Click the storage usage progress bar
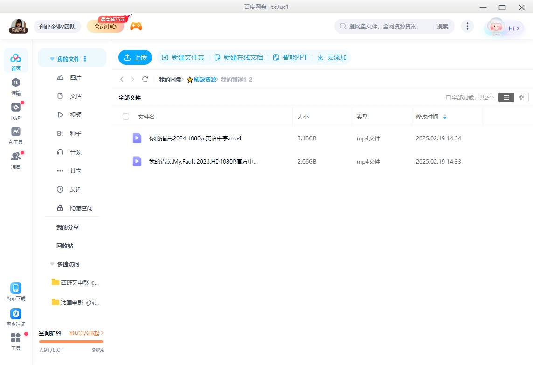 click(x=71, y=342)
